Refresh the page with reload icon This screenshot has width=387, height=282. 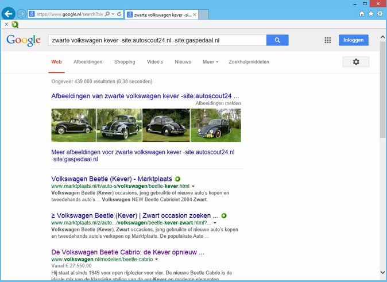119,14
